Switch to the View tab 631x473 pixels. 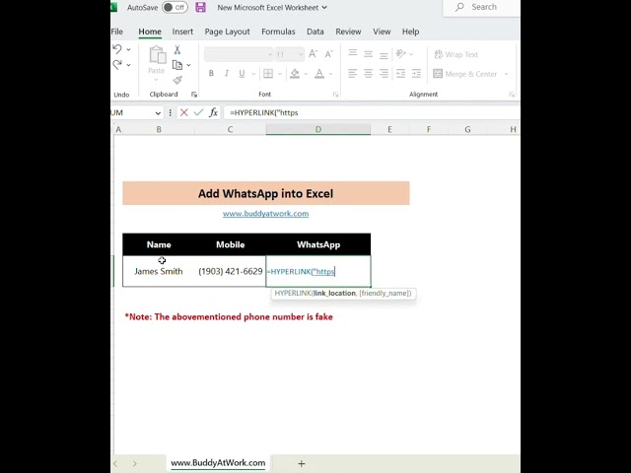382,32
